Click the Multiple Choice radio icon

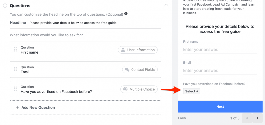click(125, 89)
